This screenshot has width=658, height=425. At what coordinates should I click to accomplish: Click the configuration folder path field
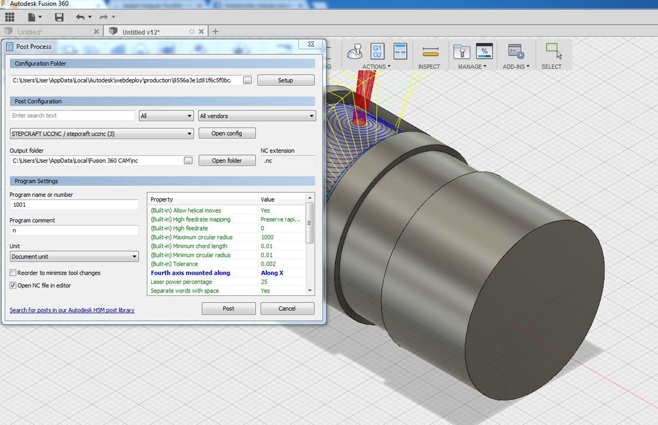point(125,80)
